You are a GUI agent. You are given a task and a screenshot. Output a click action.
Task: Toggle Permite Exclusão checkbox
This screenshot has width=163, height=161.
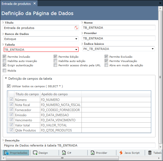pyautogui.click(x=106, y=57)
